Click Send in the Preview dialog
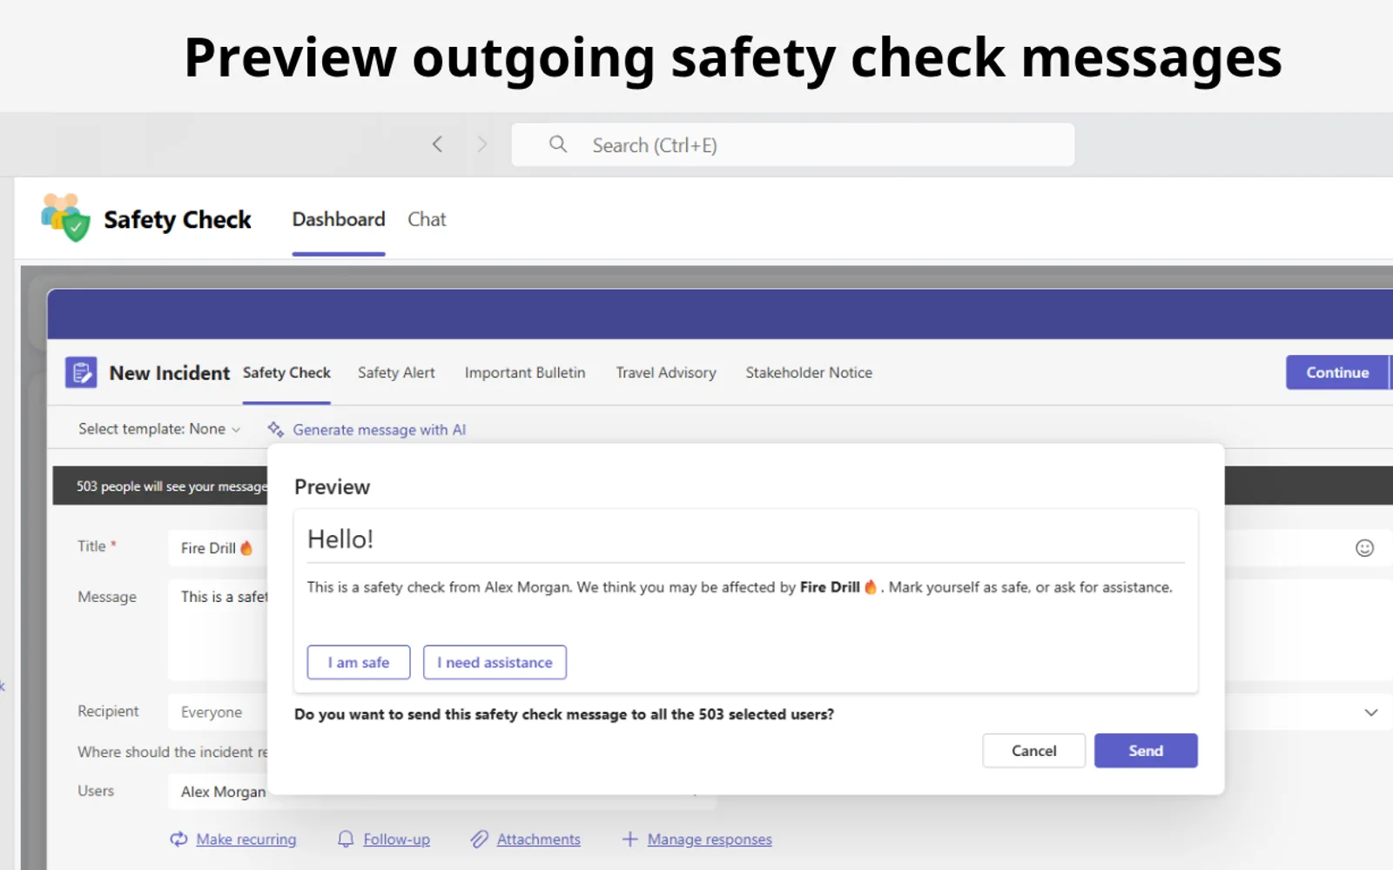Image resolution: width=1393 pixels, height=870 pixels. [1146, 751]
